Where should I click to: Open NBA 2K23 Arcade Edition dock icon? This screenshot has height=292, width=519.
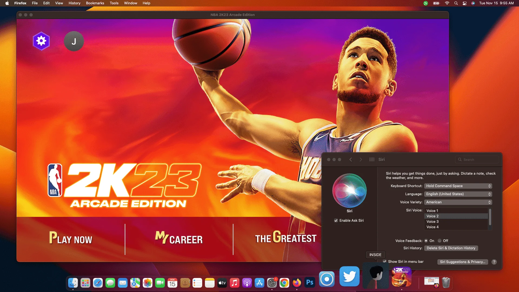click(x=402, y=277)
